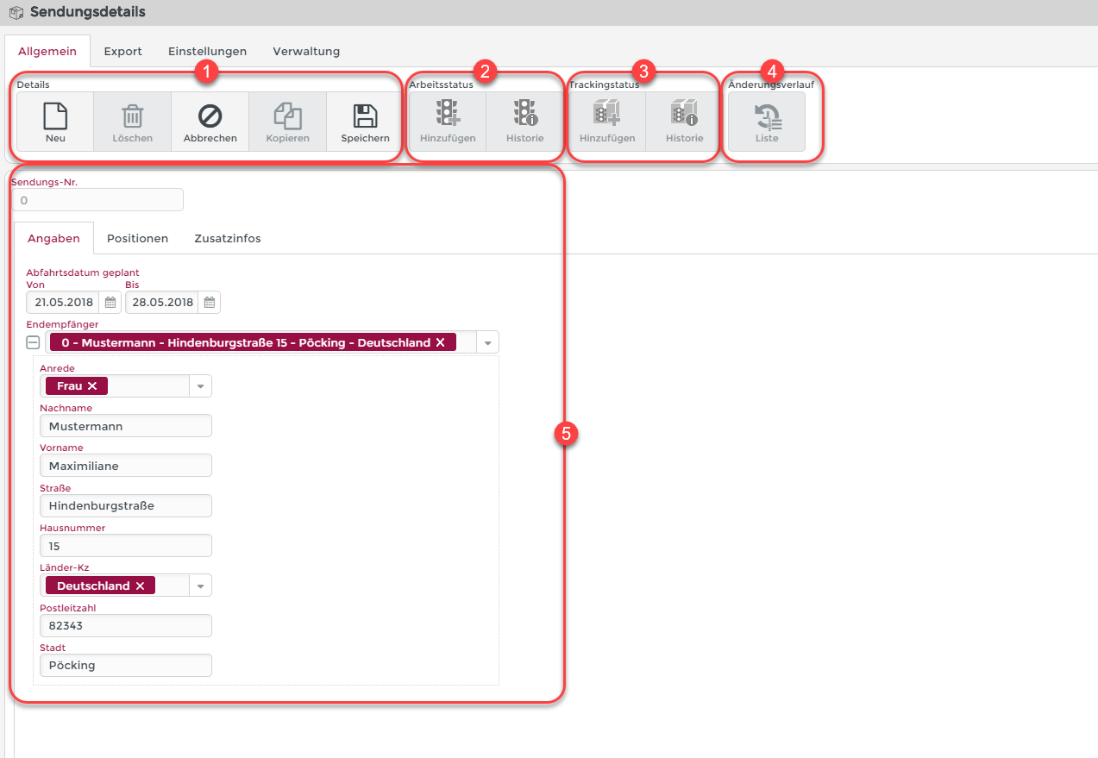Viewport: 1098px width, 758px height.
Task: Open the Änderungsverlauf Liste
Action: click(767, 122)
